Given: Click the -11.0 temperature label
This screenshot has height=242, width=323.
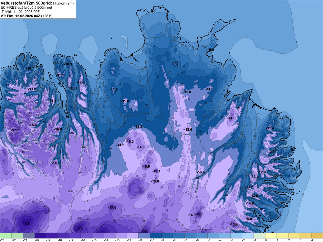Looking at the screenshot, I should coord(114,90).
